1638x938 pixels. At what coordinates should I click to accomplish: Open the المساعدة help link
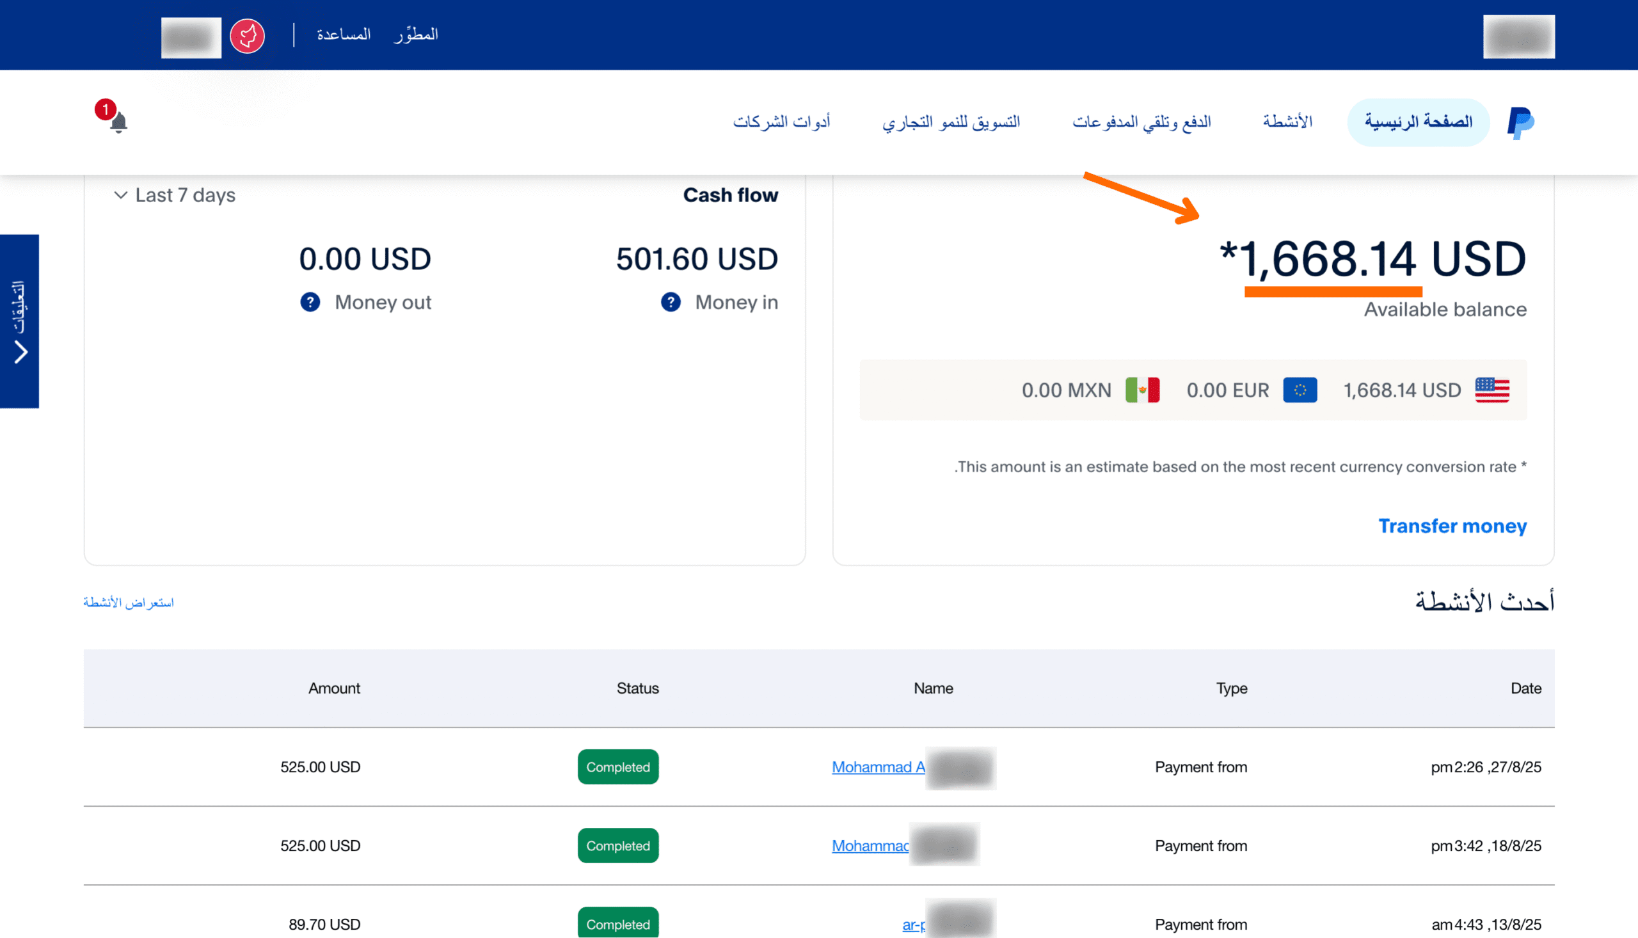coord(344,34)
